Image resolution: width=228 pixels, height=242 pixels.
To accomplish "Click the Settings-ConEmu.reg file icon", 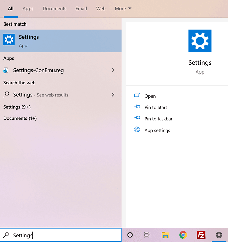I will click(x=6, y=70).
